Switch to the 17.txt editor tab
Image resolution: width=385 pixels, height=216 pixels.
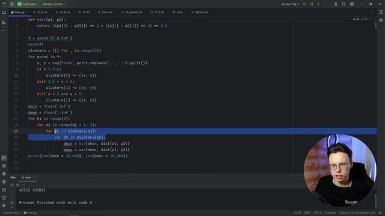pyautogui.click(x=84, y=12)
